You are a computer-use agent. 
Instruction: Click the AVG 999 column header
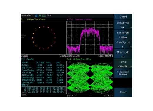tap(40, 63)
